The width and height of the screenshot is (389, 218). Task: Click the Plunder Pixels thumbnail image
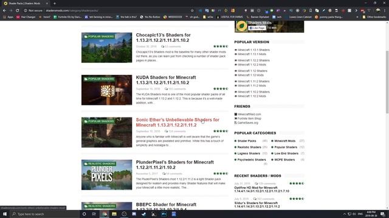pos(107,175)
